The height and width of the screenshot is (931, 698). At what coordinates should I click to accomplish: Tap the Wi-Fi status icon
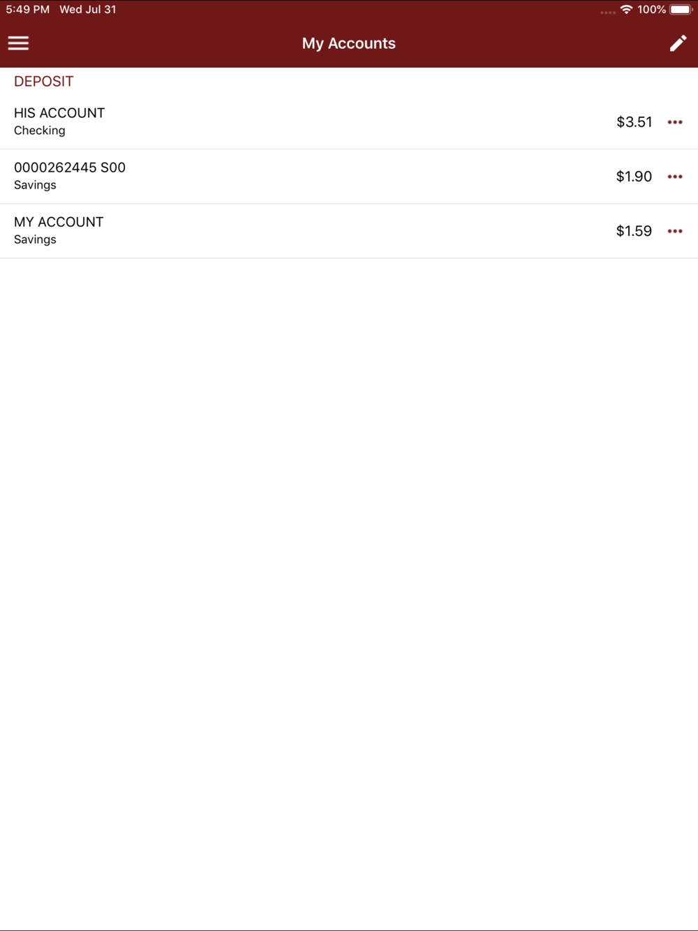(626, 10)
